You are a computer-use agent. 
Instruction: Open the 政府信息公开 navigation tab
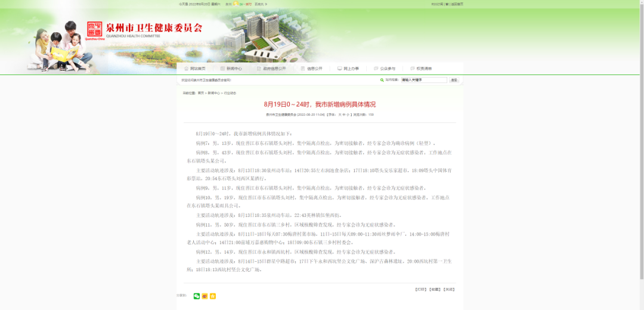tap(274, 69)
